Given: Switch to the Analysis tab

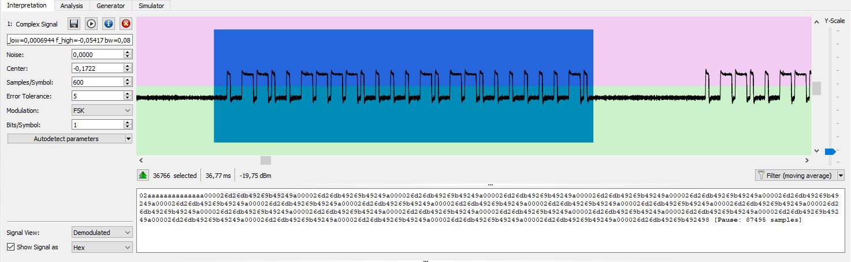Looking at the screenshot, I should [72, 6].
